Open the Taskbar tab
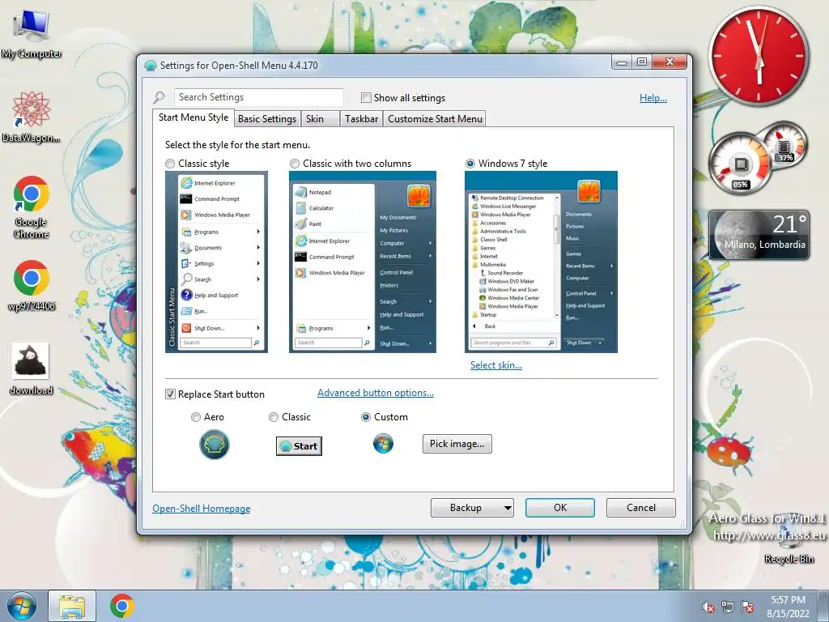The image size is (829, 622). coord(362,119)
